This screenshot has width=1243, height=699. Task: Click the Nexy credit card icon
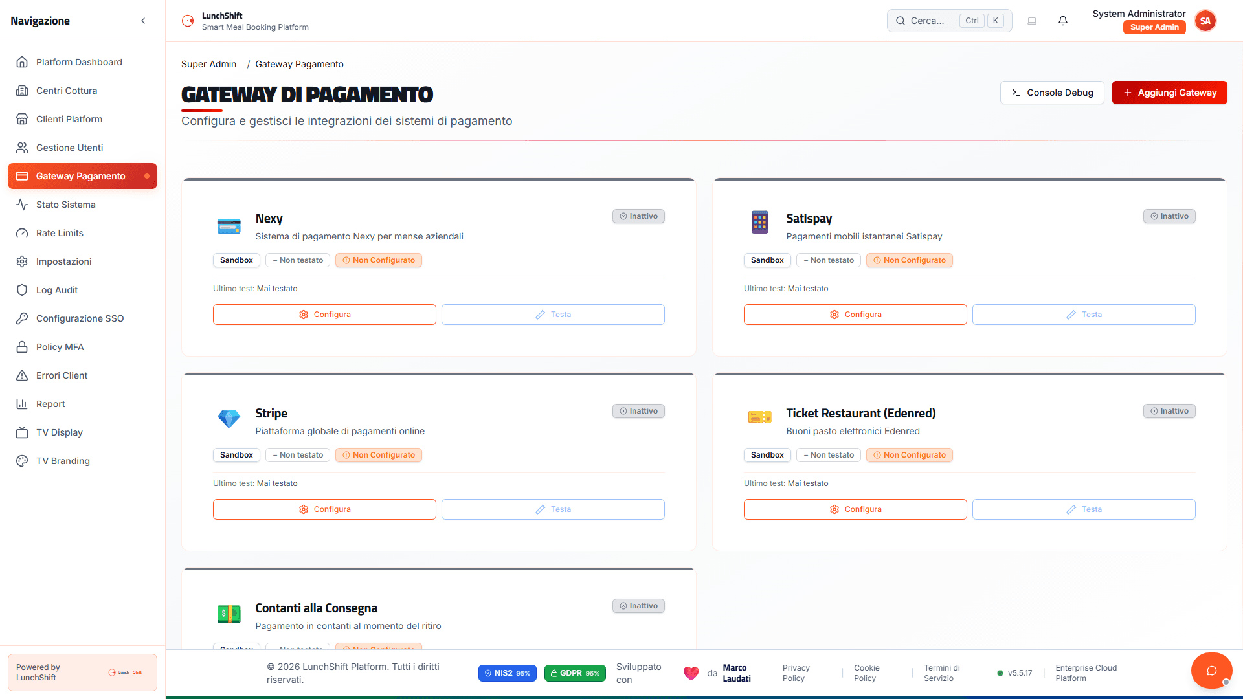229,226
